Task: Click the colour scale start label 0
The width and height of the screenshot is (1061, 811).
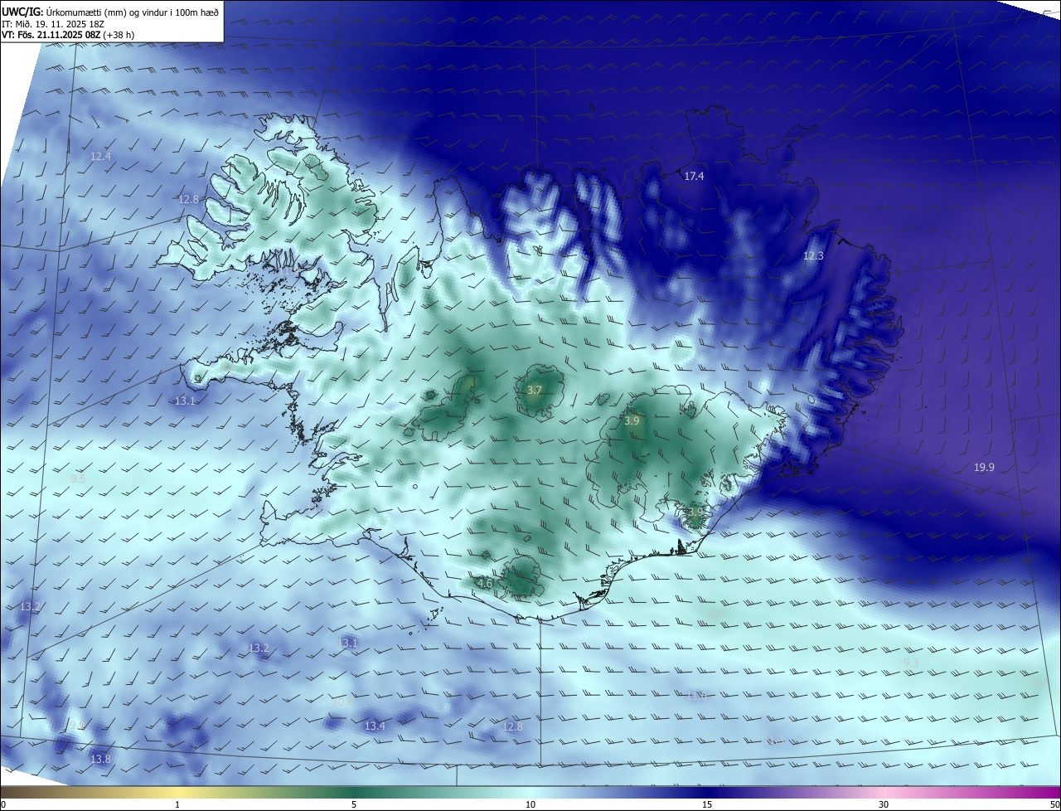Action: [3, 804]
